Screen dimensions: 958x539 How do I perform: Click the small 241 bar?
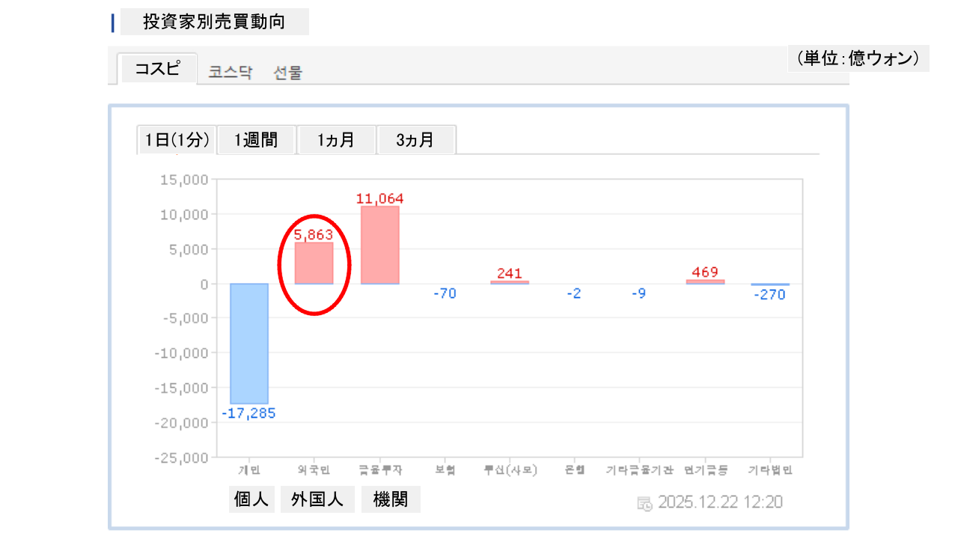510,282
